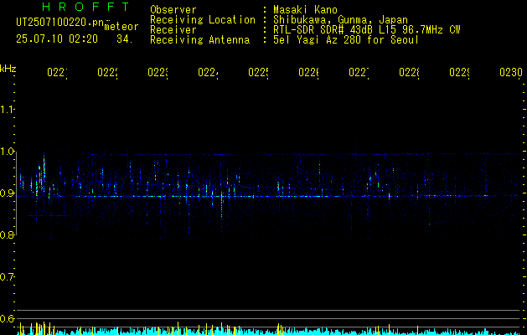This screenshot has height=335, width=527.
Task: Click the 0.9 frequency axis label
Action: (x=7, y=193)
